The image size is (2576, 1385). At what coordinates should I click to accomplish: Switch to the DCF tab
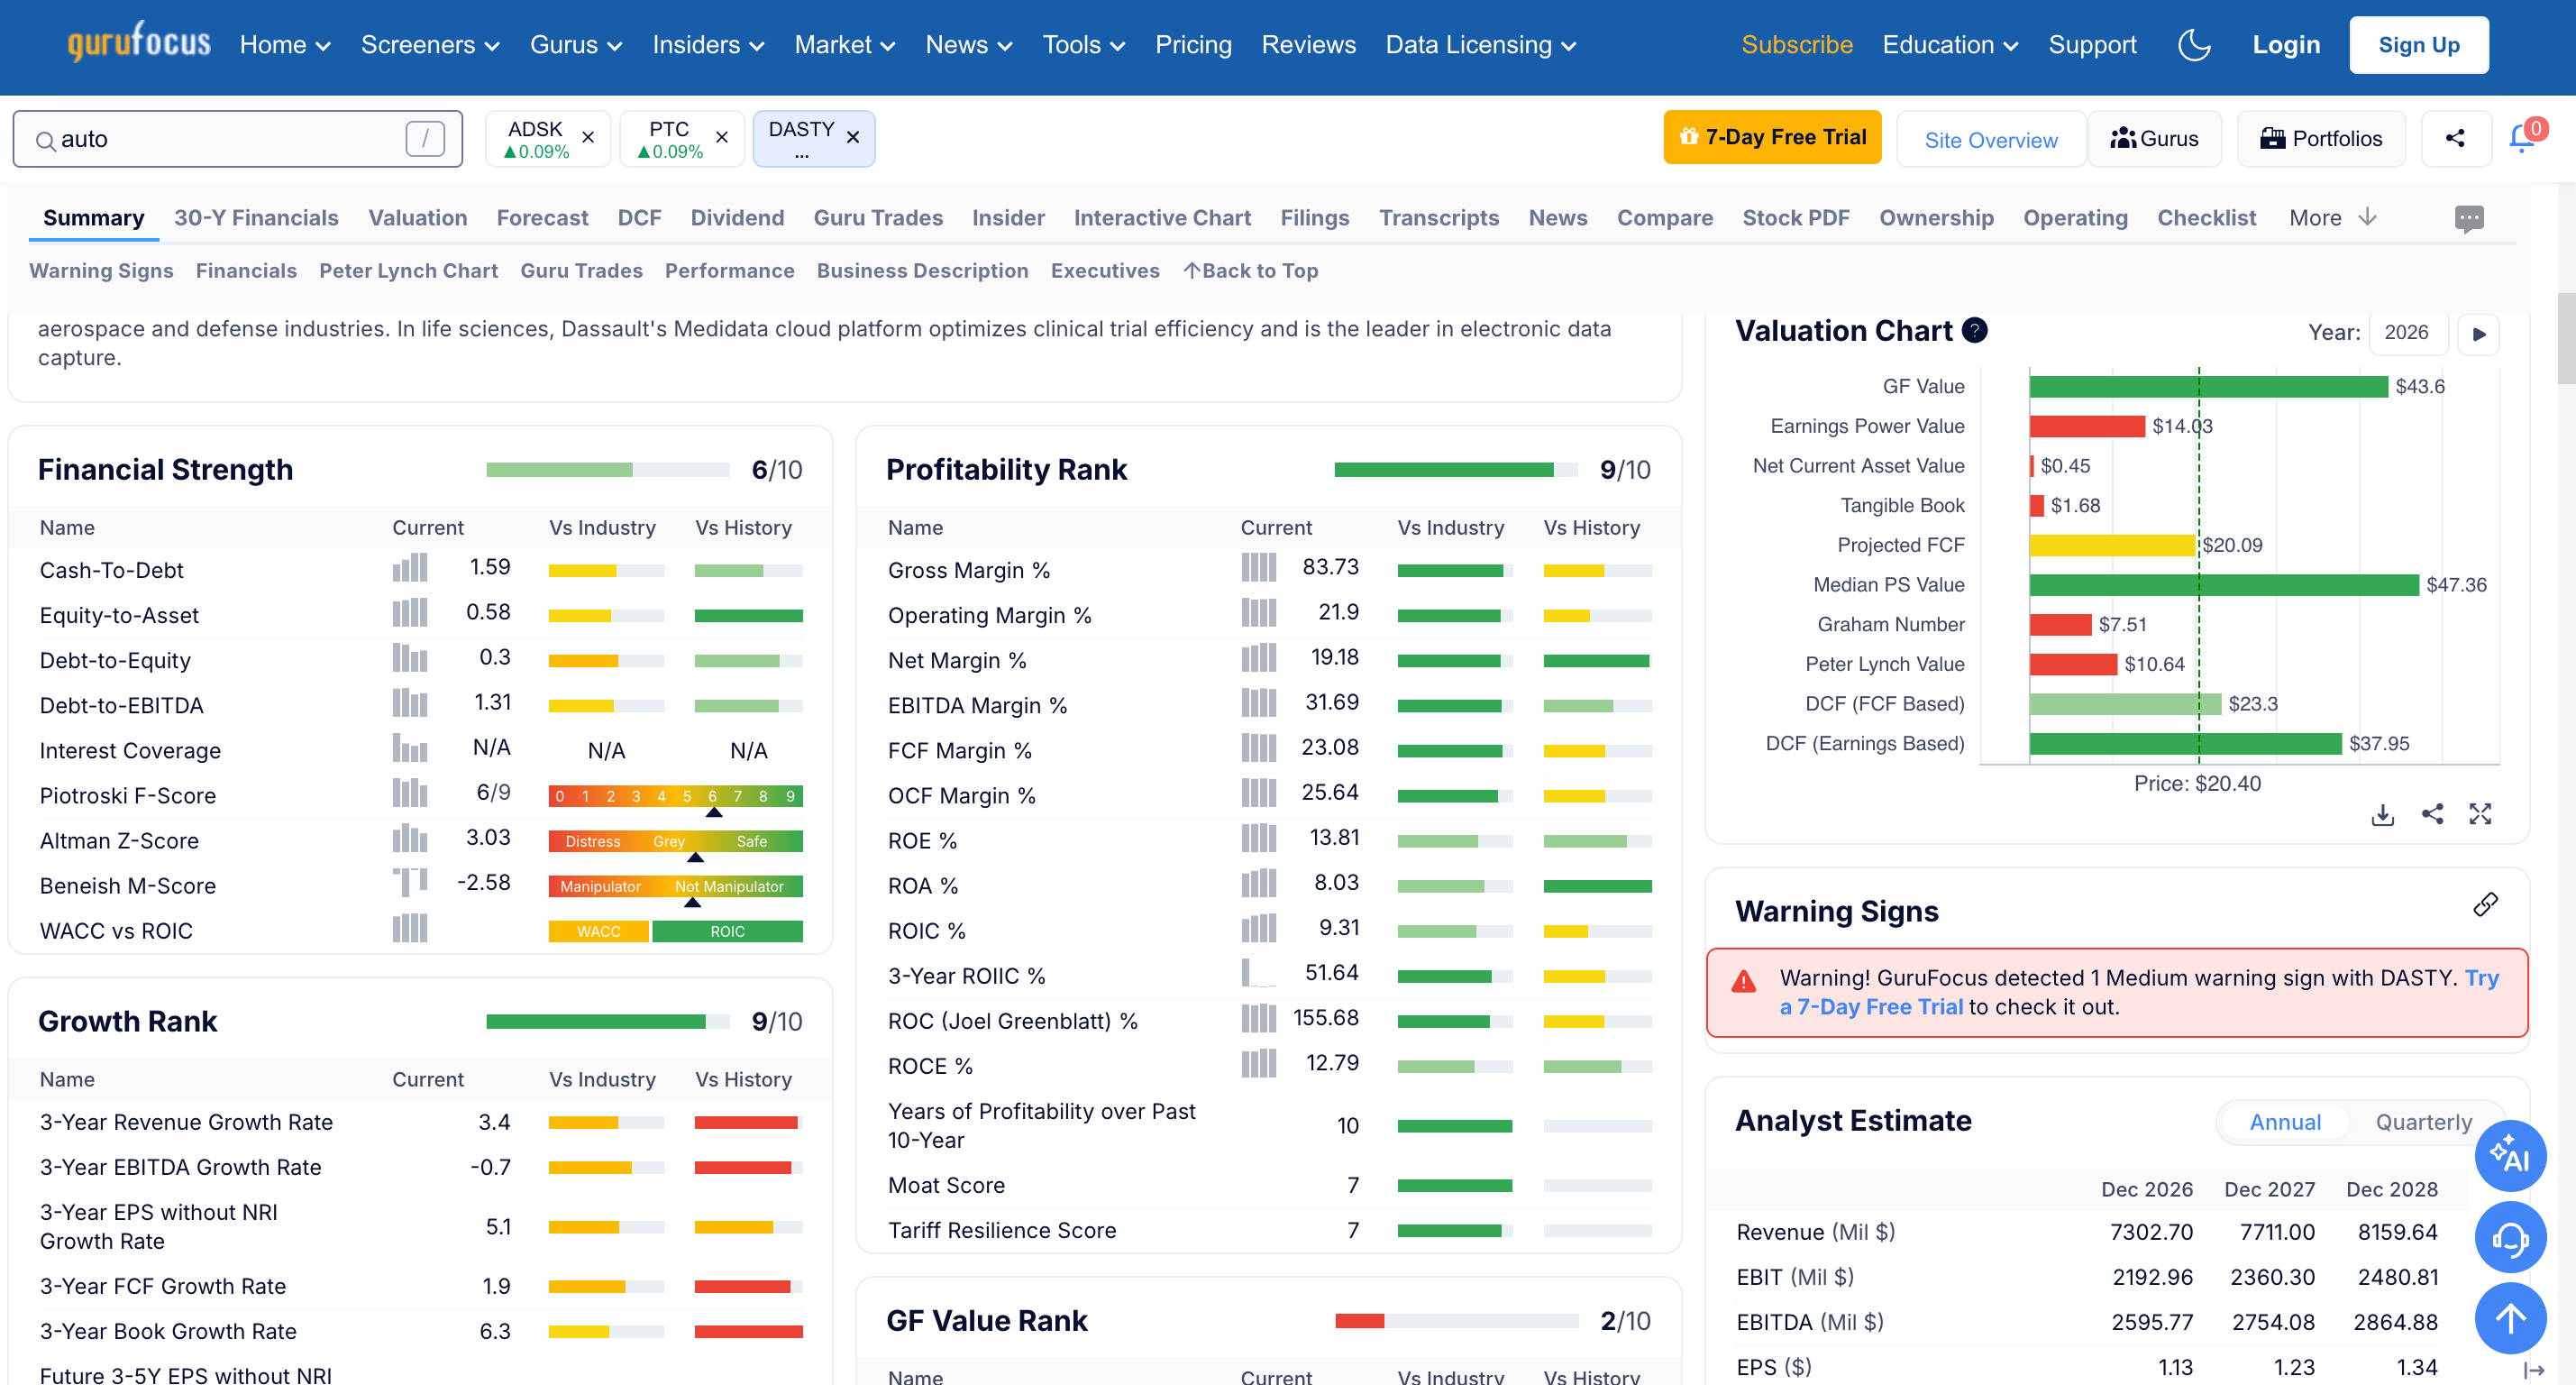coord(639,218)
